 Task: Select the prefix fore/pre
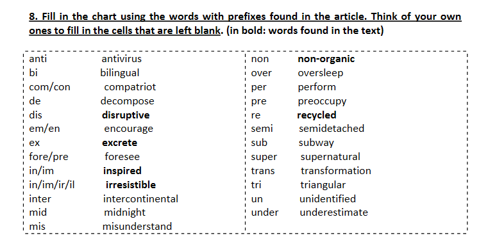[x=49, y=157]
